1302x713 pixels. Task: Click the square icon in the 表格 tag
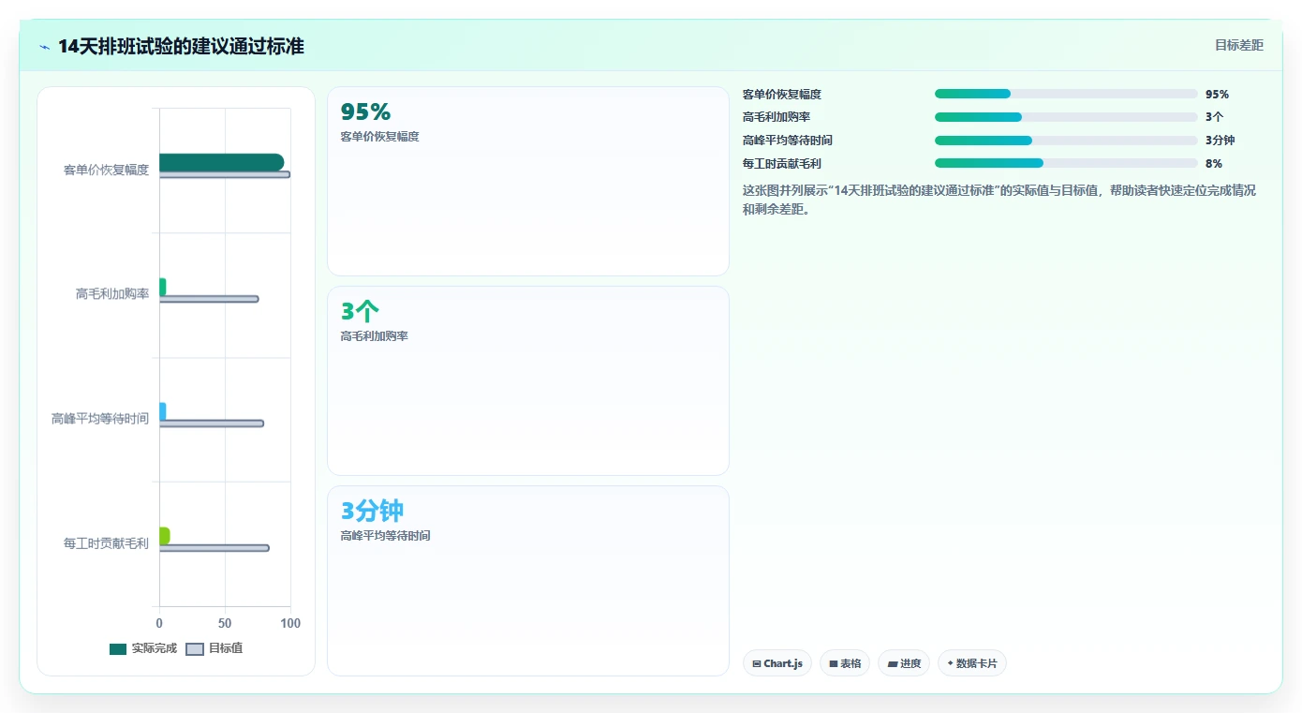tap(834, 663)
